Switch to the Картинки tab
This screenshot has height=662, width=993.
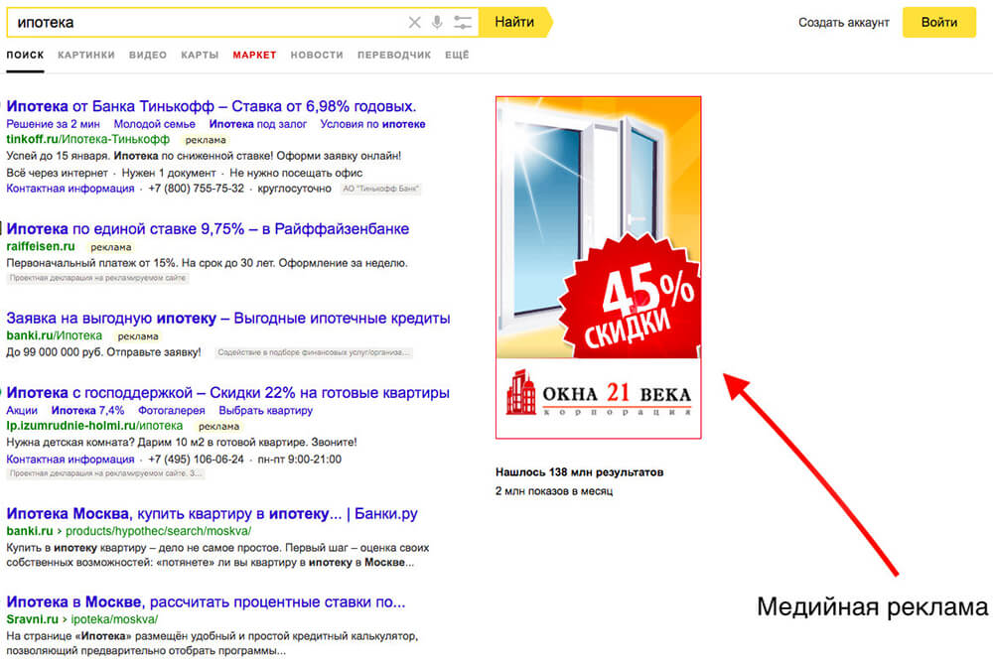coord(86,55)
